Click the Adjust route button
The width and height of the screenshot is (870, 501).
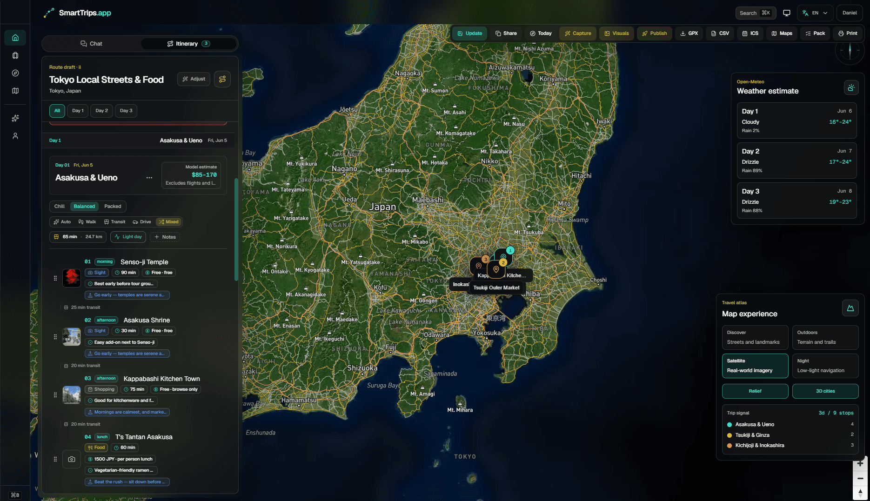[x=194, y=79]
